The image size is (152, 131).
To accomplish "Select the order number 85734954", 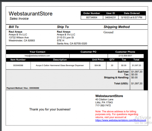I will tap(92, 17).
